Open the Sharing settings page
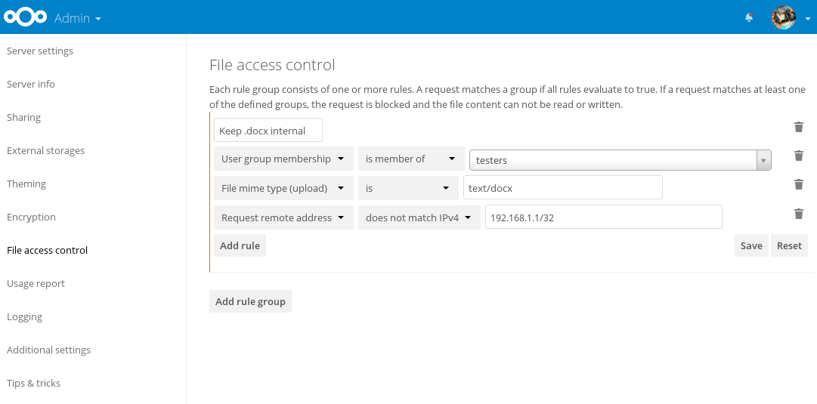This screenshot has height=404, width=817. 24,118
